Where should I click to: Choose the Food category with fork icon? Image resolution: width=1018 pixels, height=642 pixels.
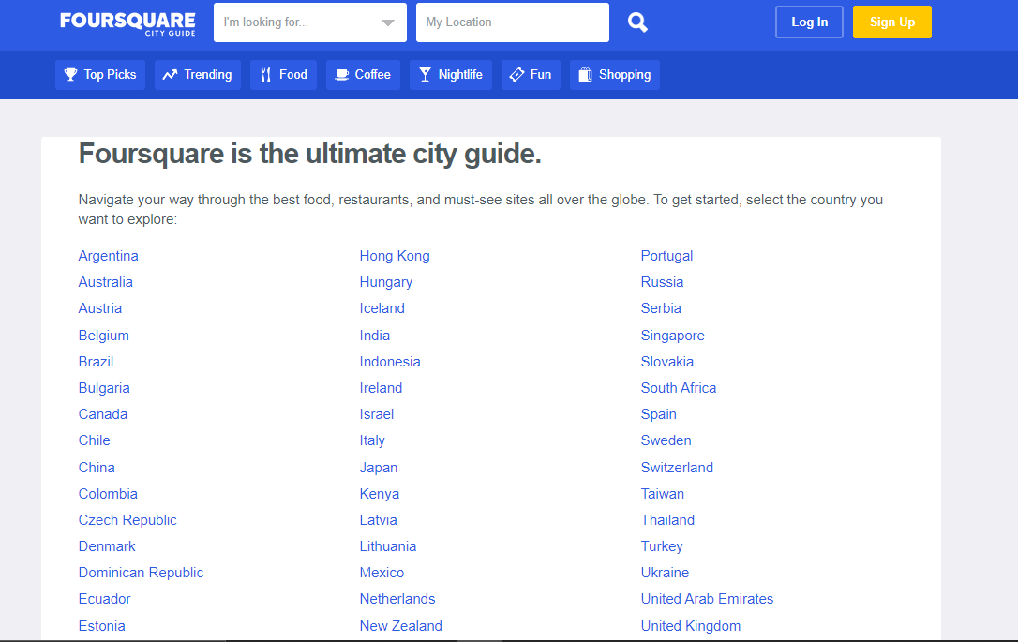coord(283,75)
